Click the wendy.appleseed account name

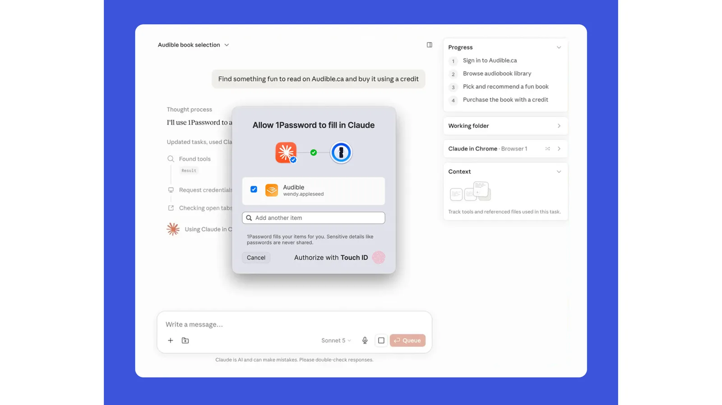pos(303,194)
